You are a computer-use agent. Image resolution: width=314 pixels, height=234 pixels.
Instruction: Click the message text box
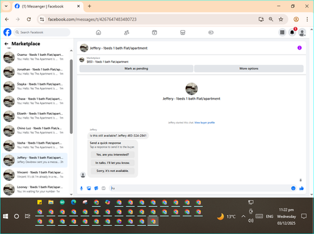[200, 188]
